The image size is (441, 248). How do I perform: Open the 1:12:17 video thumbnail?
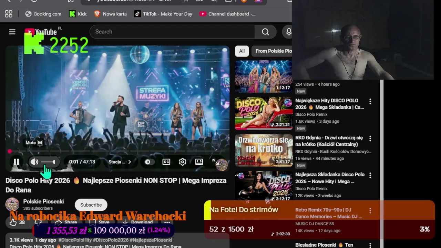tap(264, 76)
